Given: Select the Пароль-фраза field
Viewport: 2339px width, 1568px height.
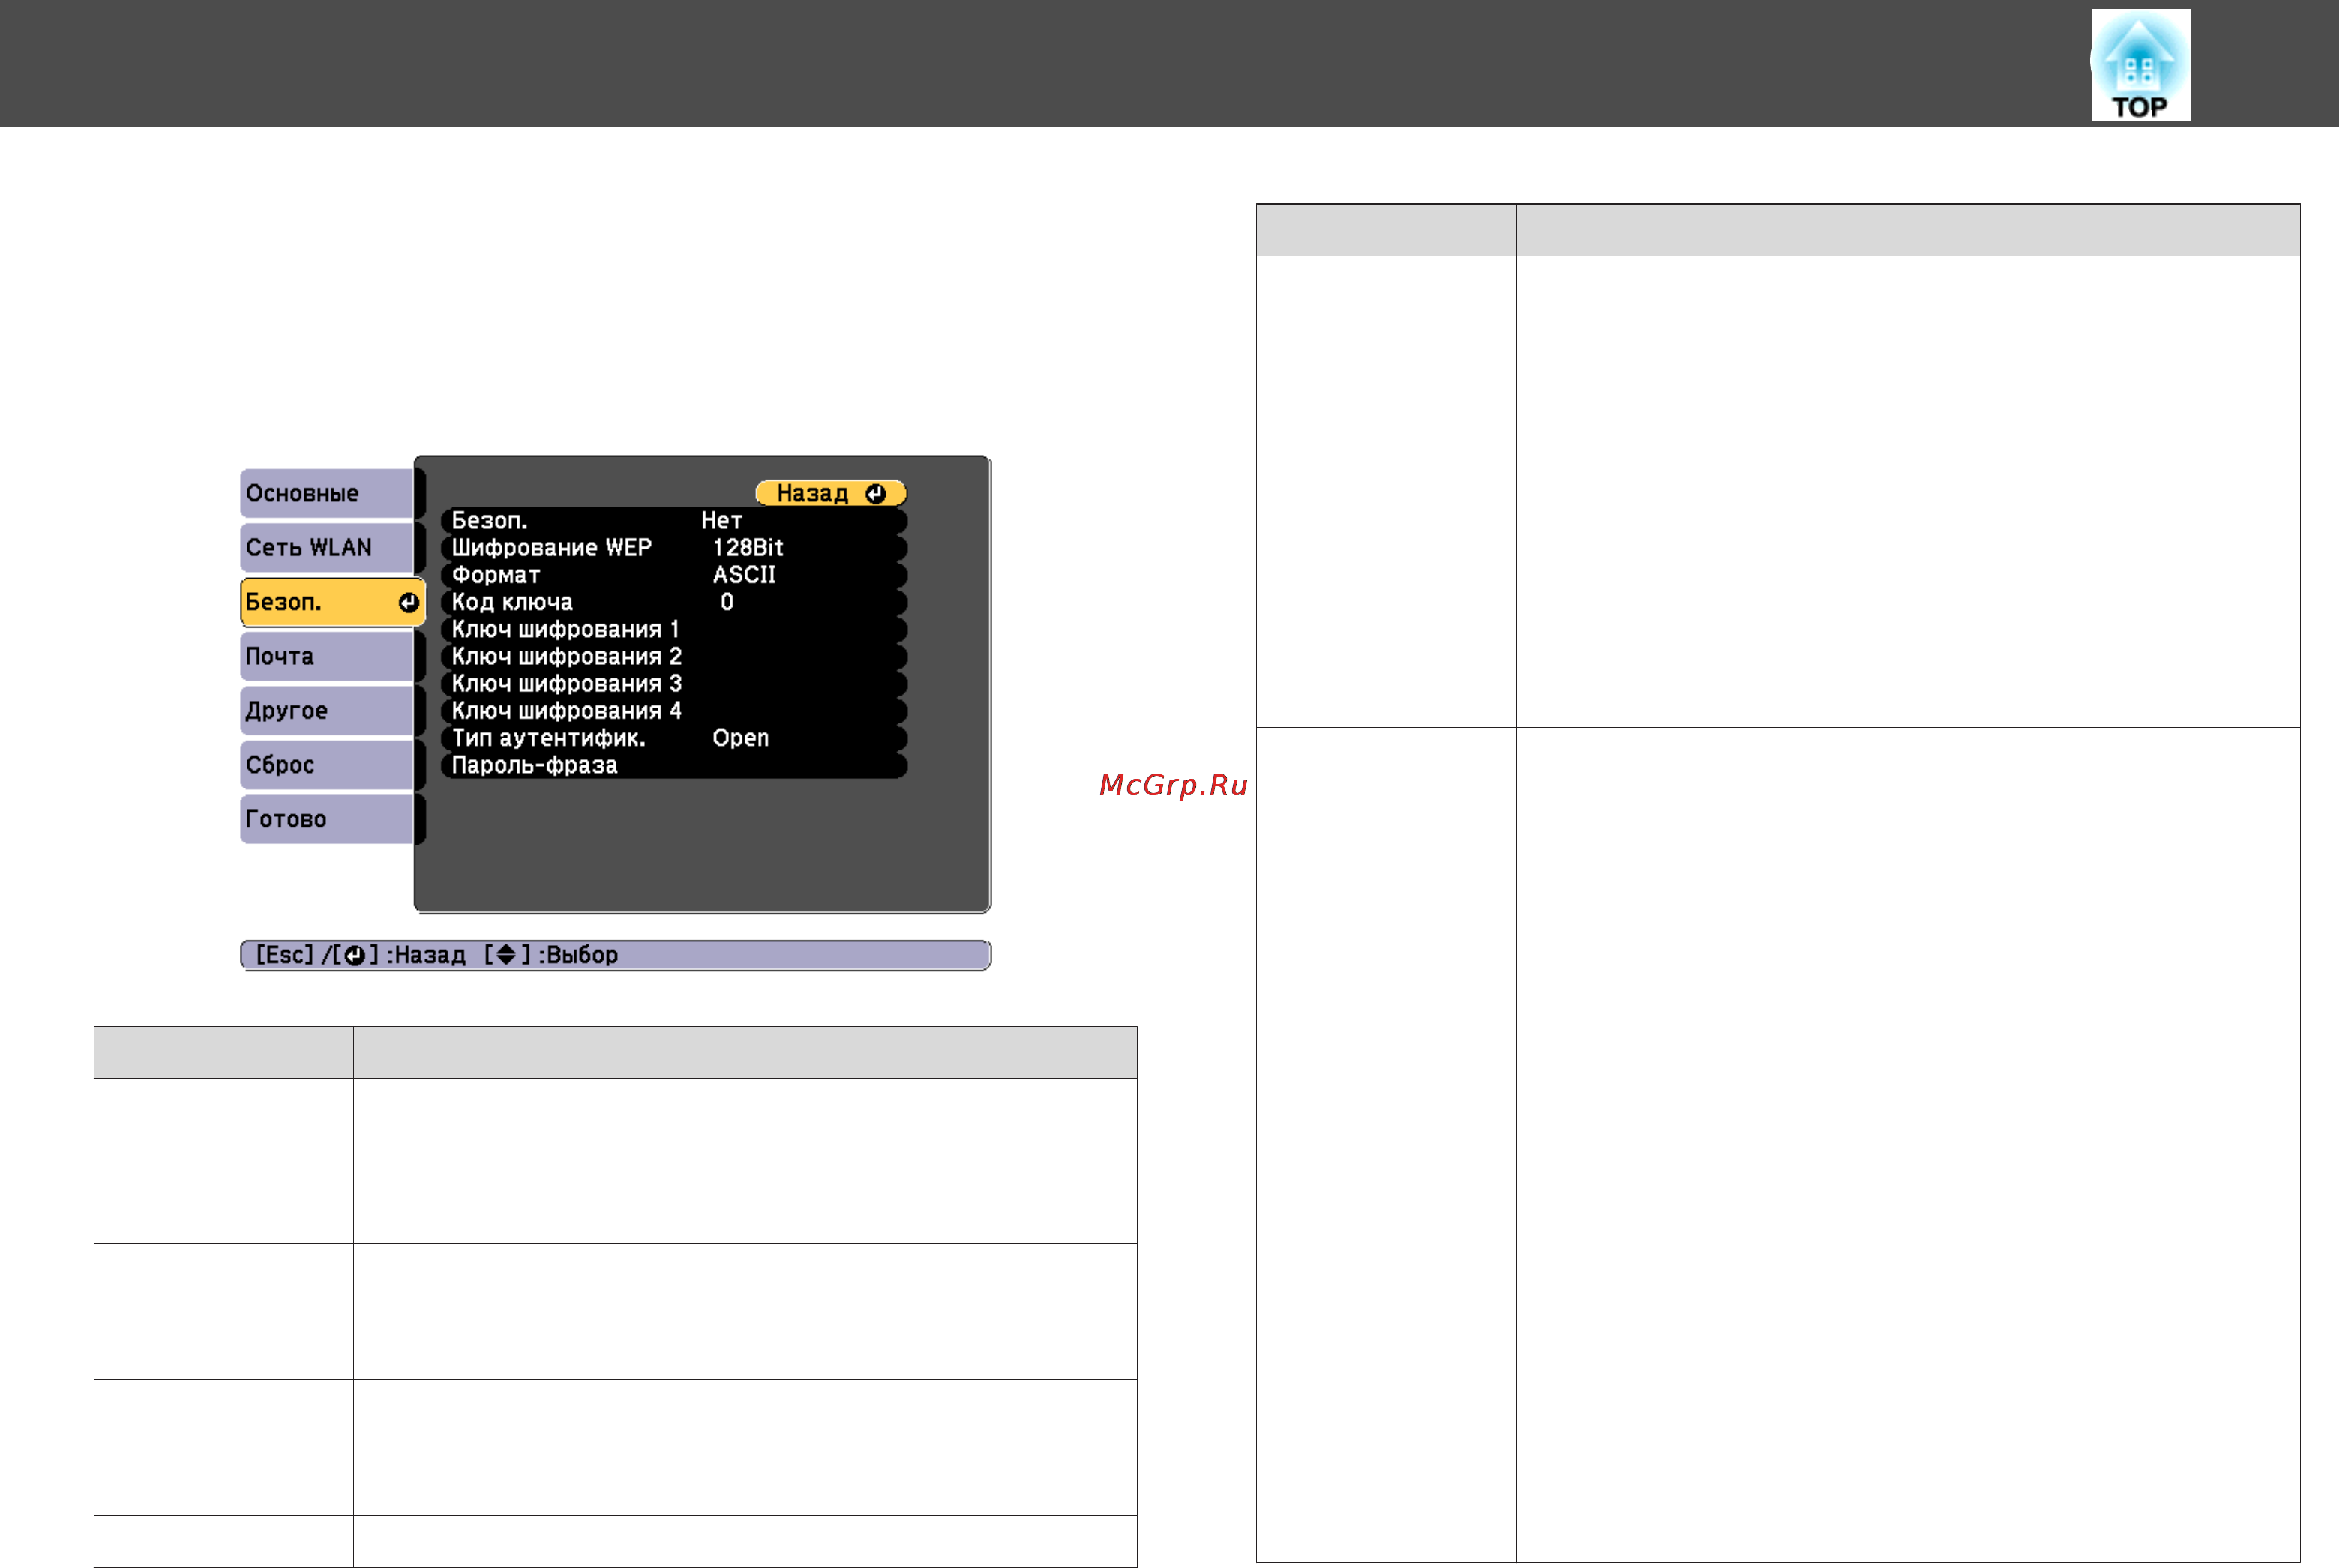Looking at the screenshot, I should pyautogui.click(x=674, y=765).
